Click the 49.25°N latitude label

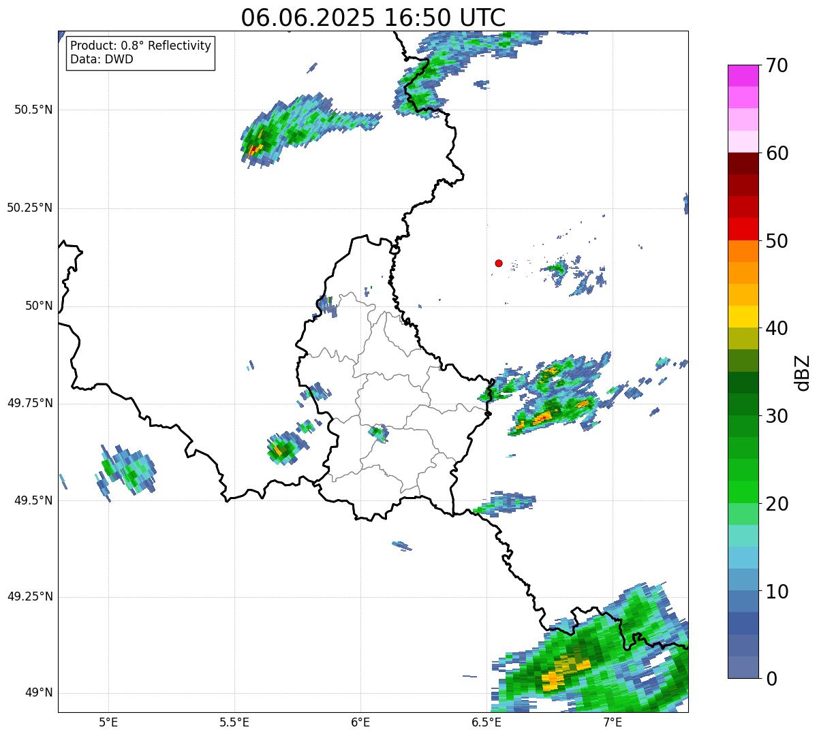[x=29, y=597]
